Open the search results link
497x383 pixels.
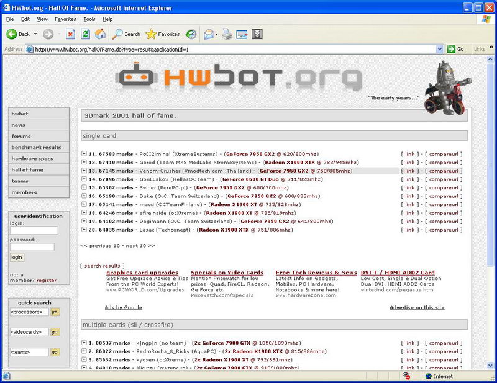102,266
